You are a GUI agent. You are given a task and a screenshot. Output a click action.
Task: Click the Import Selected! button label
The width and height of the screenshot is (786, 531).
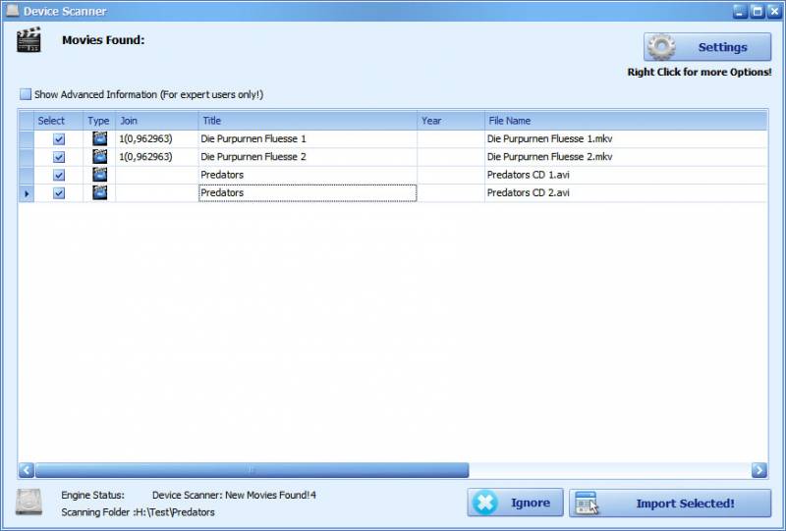685,504
